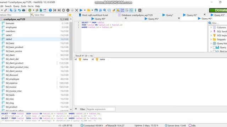Open dropdown arrow next to Run button
The height and width of the screenshot is (127, 227).
pos(85,10)
